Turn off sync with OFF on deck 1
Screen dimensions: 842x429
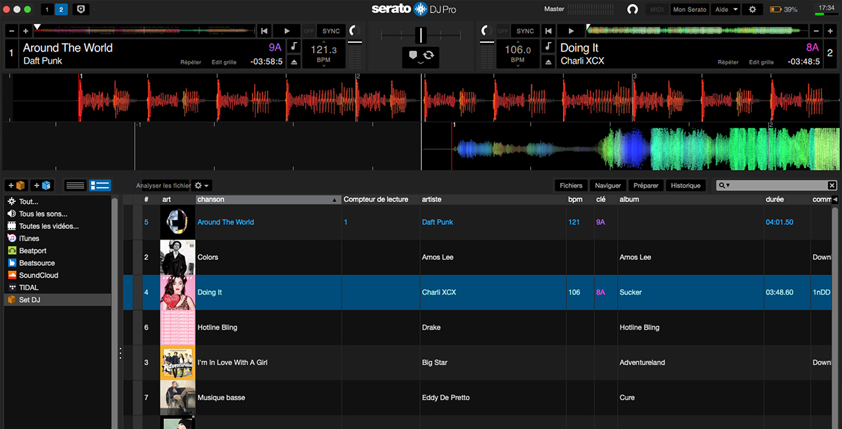pyautogui.click(x=309, y=31)
